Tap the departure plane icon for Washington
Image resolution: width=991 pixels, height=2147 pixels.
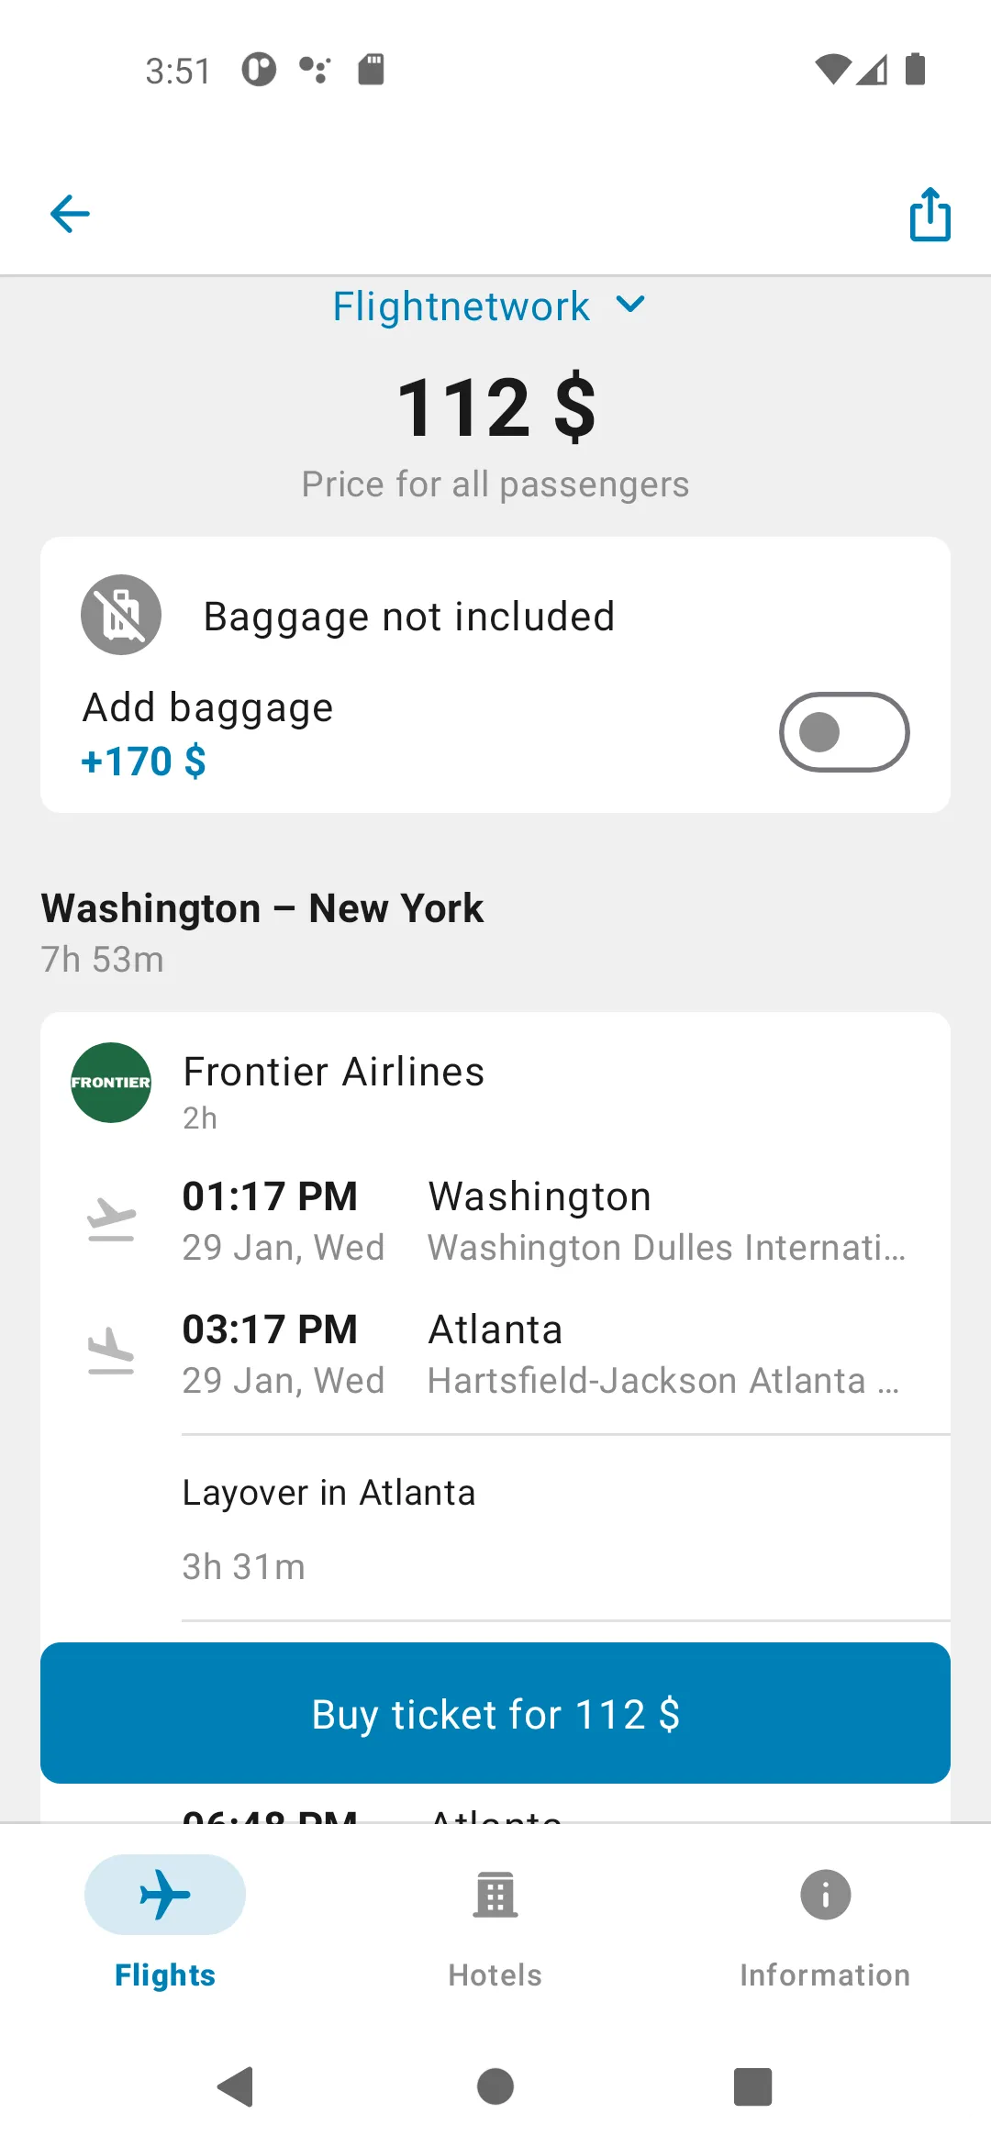111,1220
